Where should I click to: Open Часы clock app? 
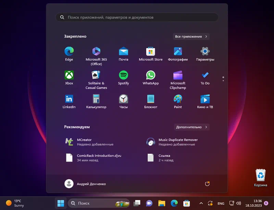(x=123, y=102)
